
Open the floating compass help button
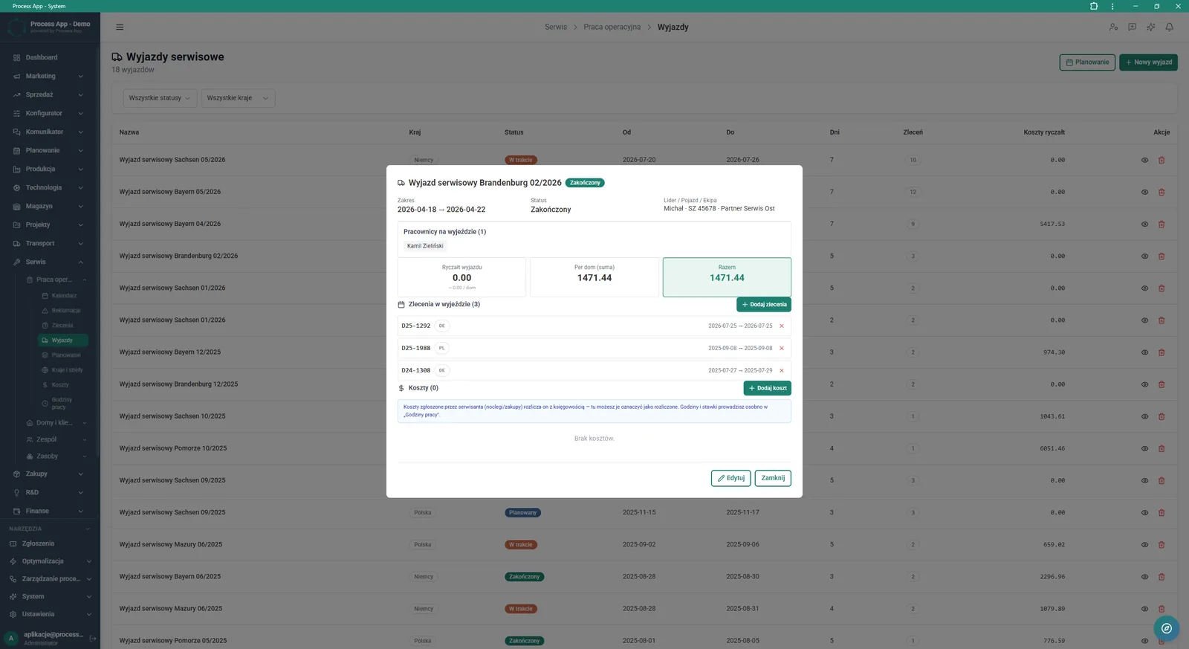tap(1167, 628)
